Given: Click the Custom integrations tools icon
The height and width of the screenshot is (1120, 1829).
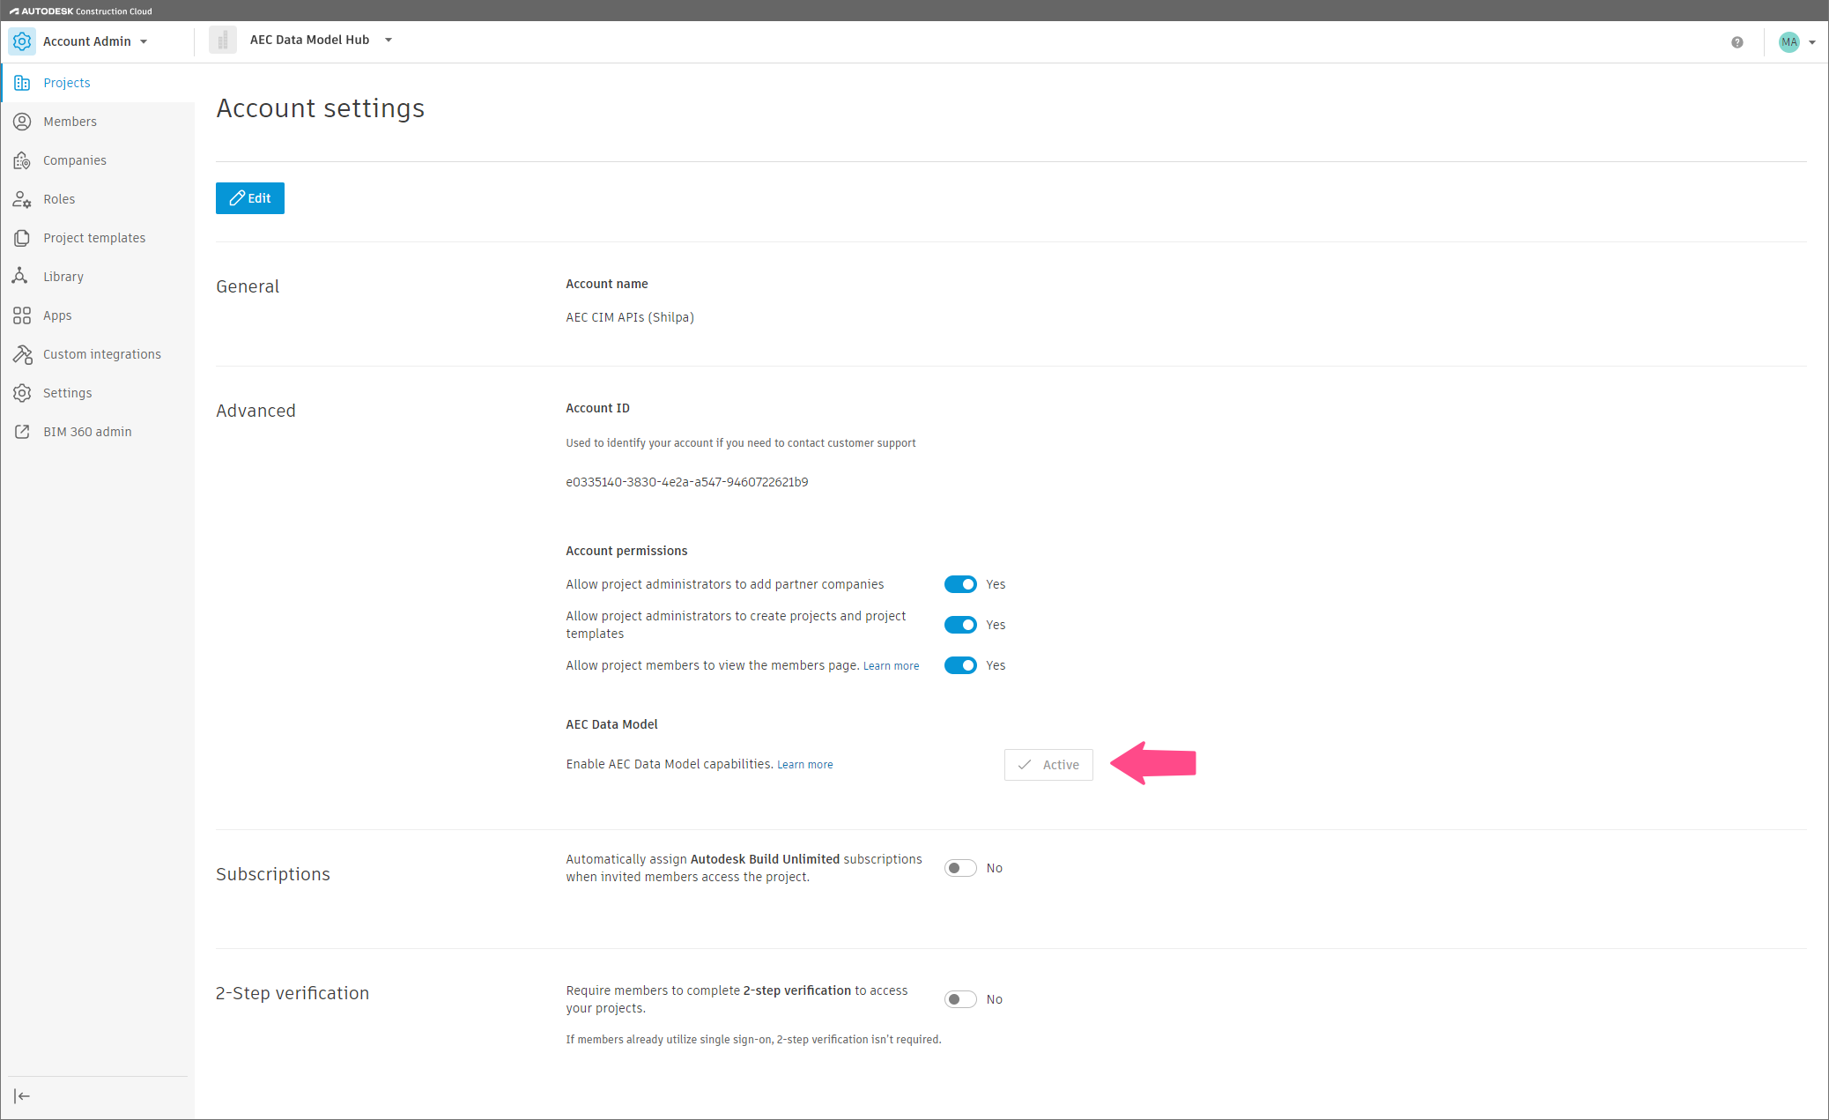Looking at the screenshot, I should [x=22, y=354].
